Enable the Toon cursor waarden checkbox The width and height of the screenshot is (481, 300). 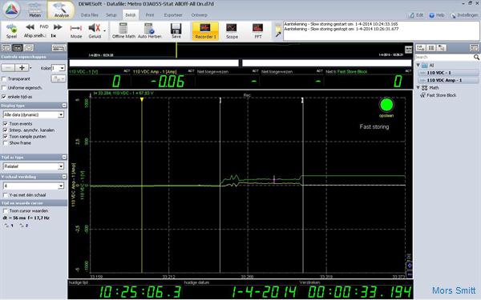tap(6, 211)
